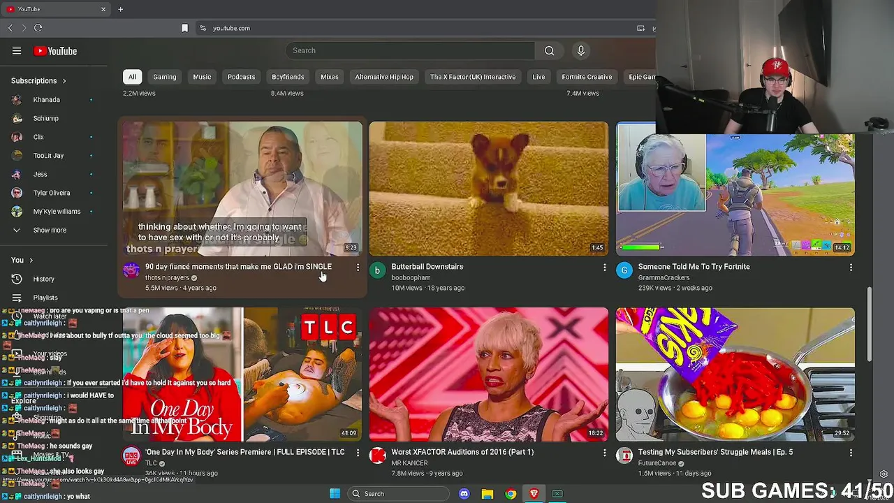Open options for 90 day fiancé video
Image resolution: width=894 pixels, height=503 pixels.
click(x=358, y=268)
